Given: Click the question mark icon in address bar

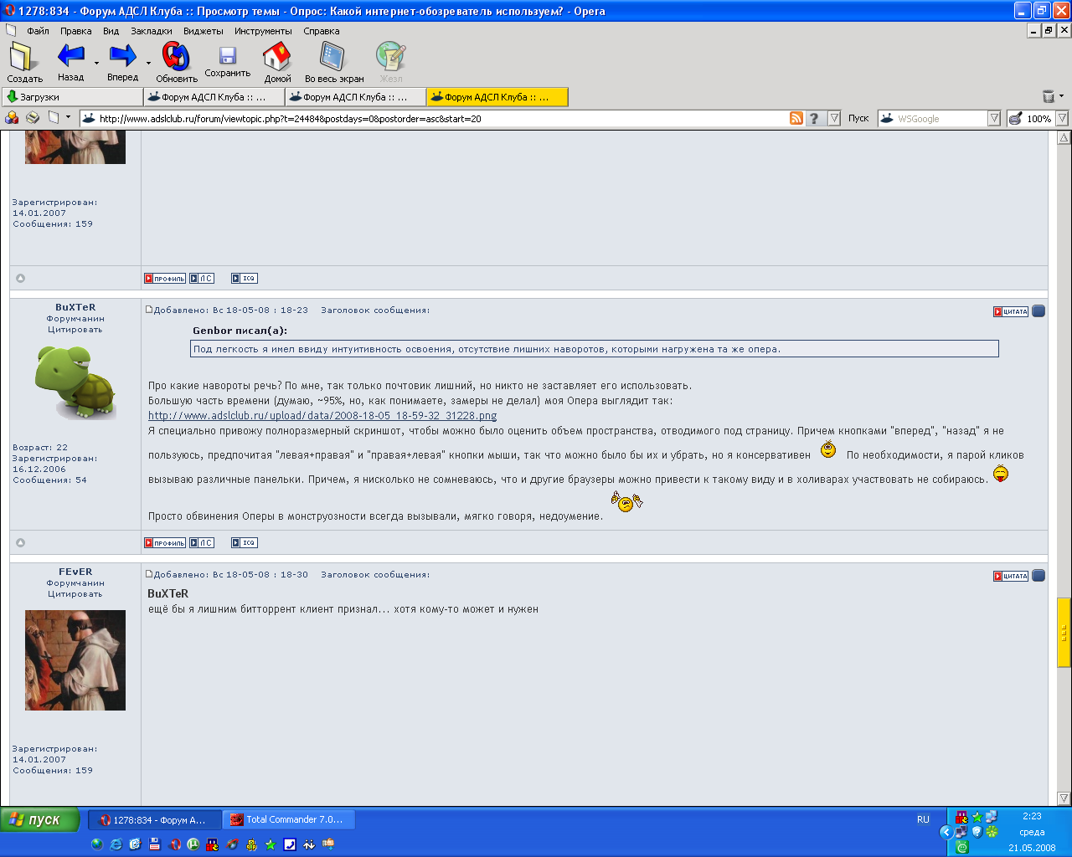Looking at the screenshot, I should [x=813, y=118].
